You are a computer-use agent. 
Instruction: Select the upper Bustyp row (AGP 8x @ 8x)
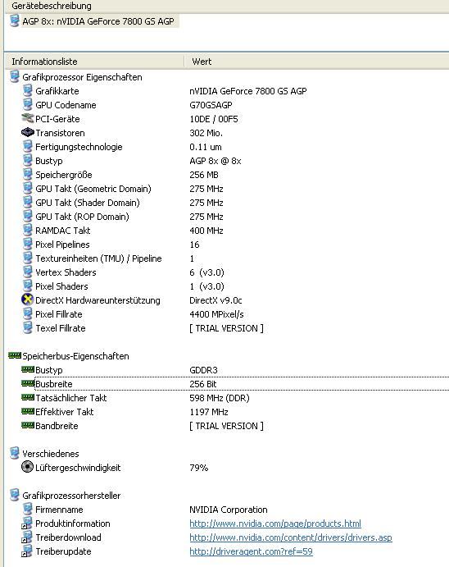48,161
